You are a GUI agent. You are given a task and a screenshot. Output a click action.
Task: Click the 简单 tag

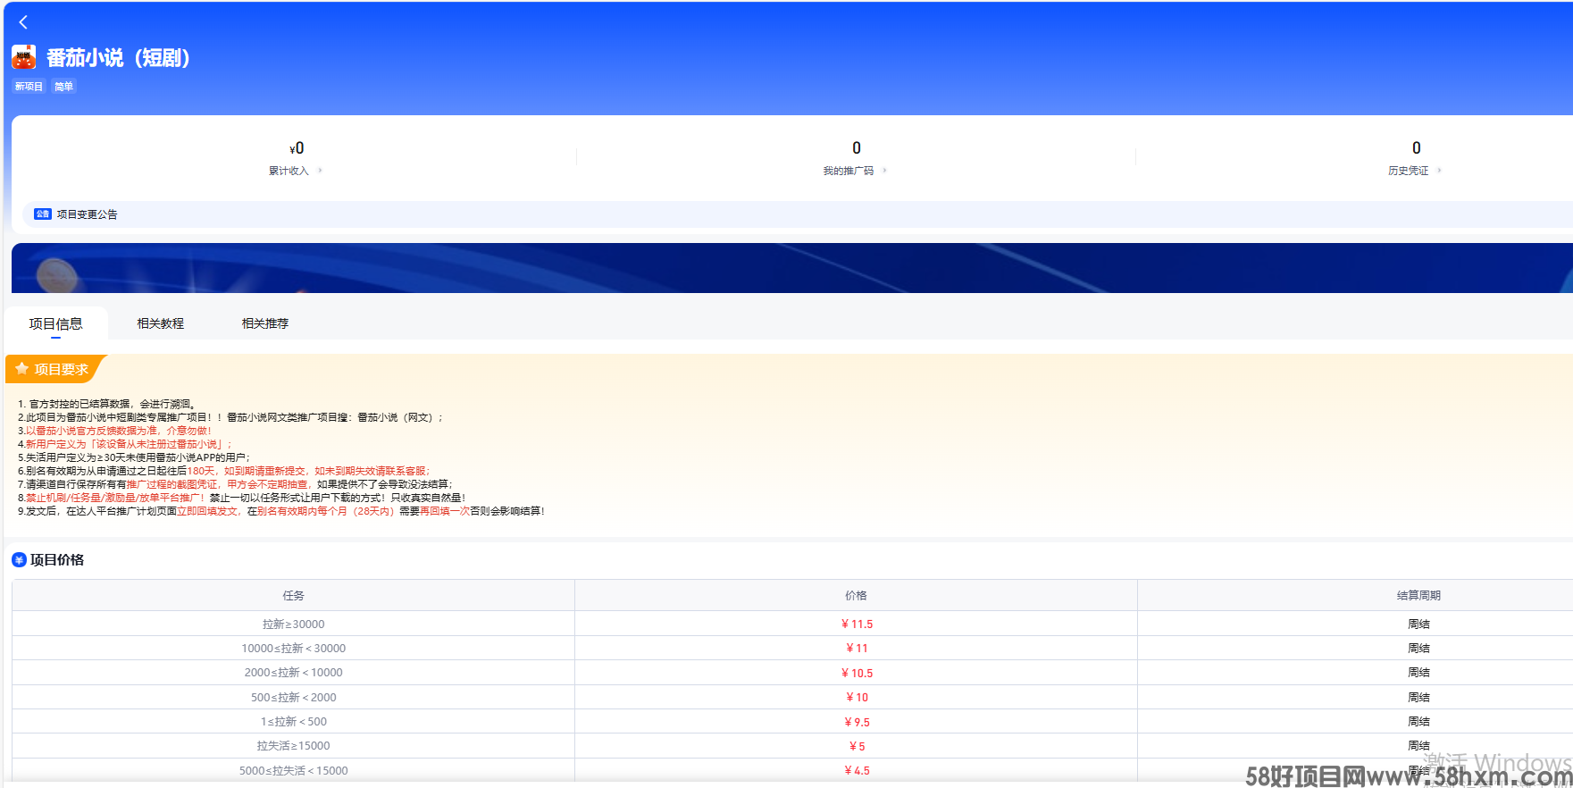(x=63, y=87)
